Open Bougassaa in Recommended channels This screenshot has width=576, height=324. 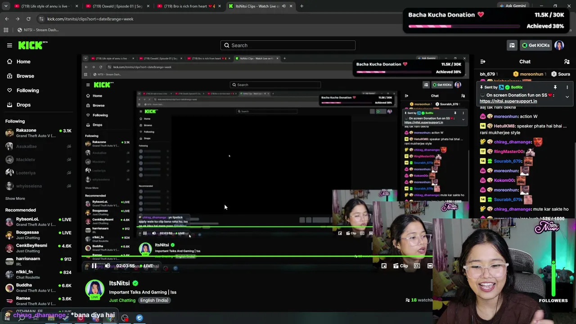[x=38, y=235]
